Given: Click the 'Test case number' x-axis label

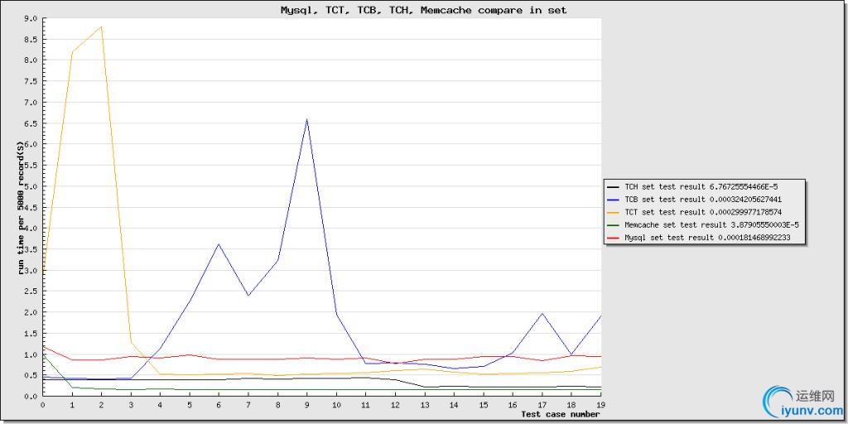Looking at the screenshot, I should pos(561,415).
